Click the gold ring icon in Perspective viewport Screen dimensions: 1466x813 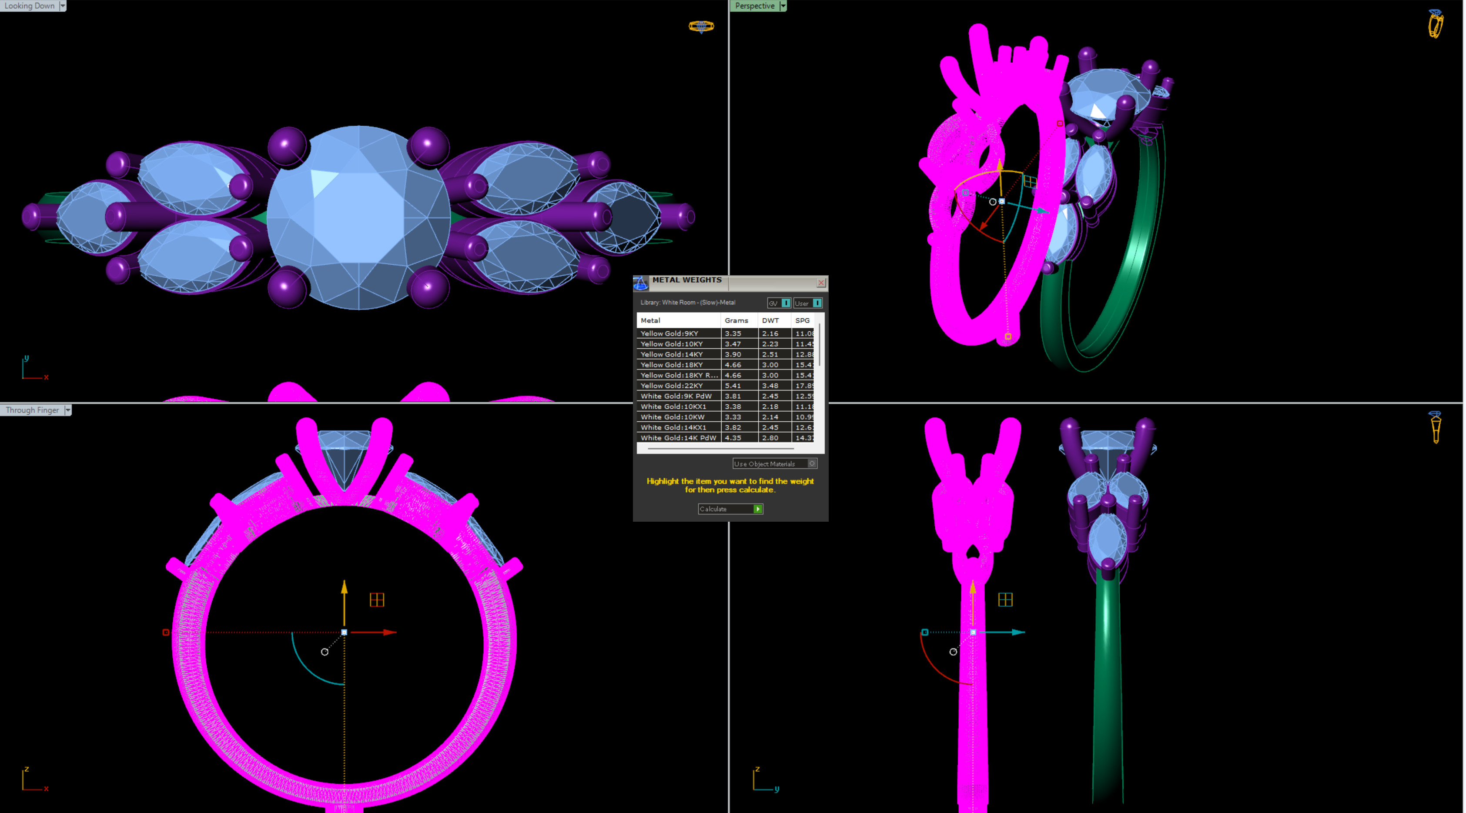(x=1435, y=24)
